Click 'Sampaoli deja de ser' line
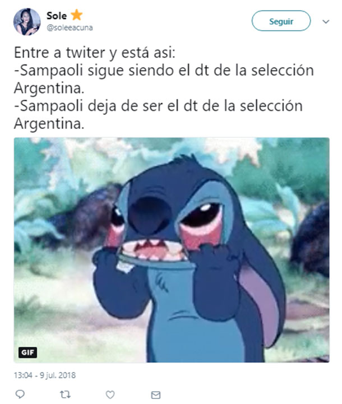342x404 pixels. [x=158, y=106]
